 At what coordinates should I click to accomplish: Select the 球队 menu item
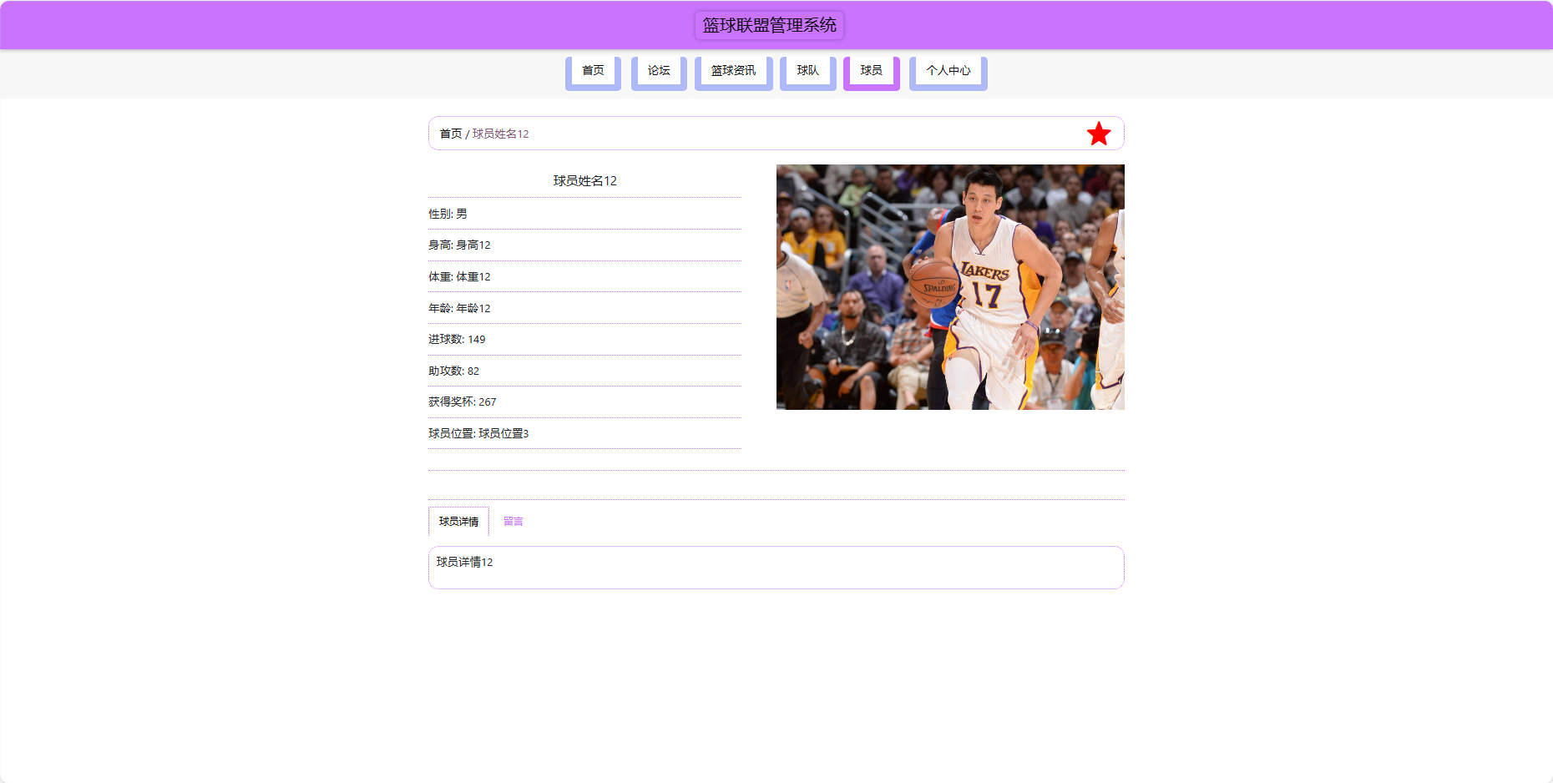point(807,72)
